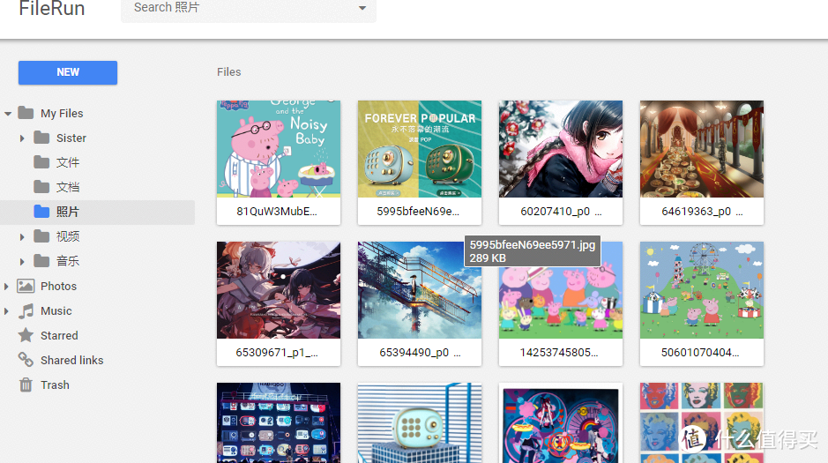This screenshot has width=828, height=463.
Task: Click file name 65394490_p0
Action: point(420,352)
